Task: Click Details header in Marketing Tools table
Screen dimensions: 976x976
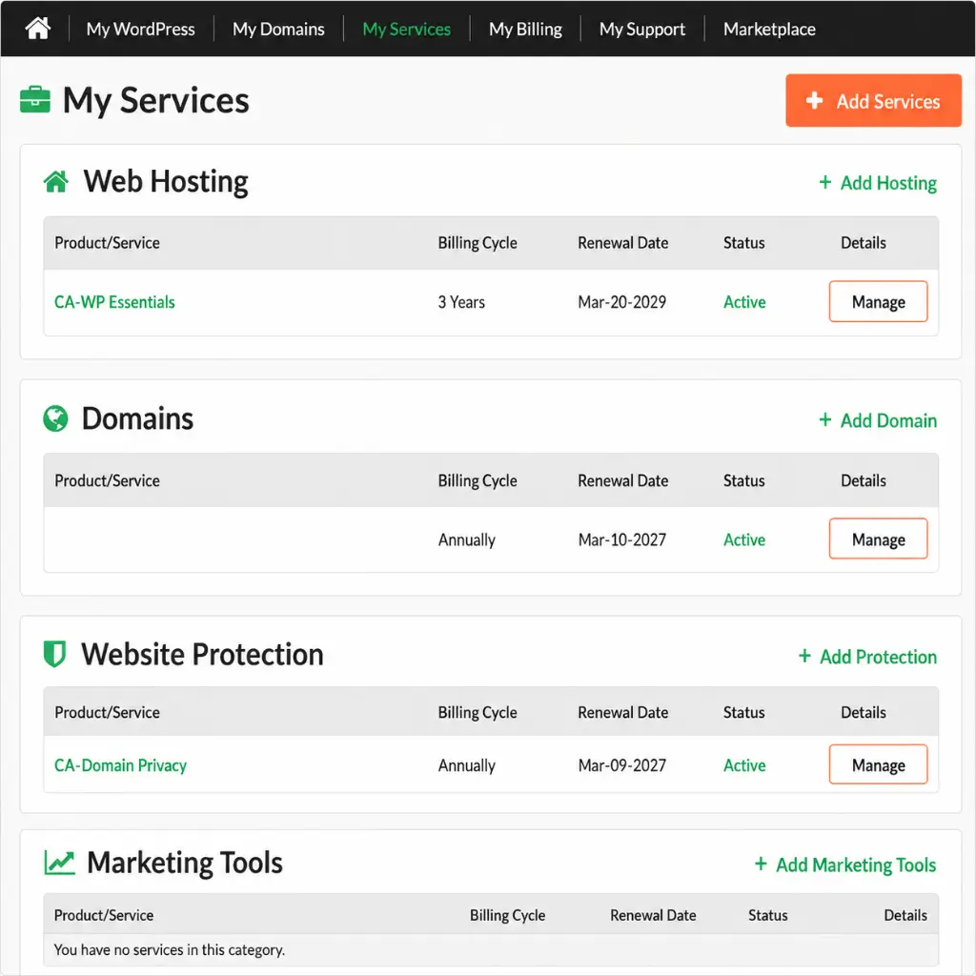Action: tap(905, 915)
